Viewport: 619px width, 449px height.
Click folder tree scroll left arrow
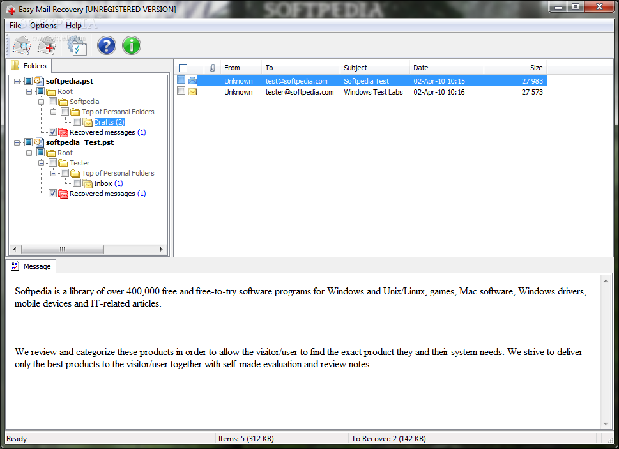(x=15, y=249)
